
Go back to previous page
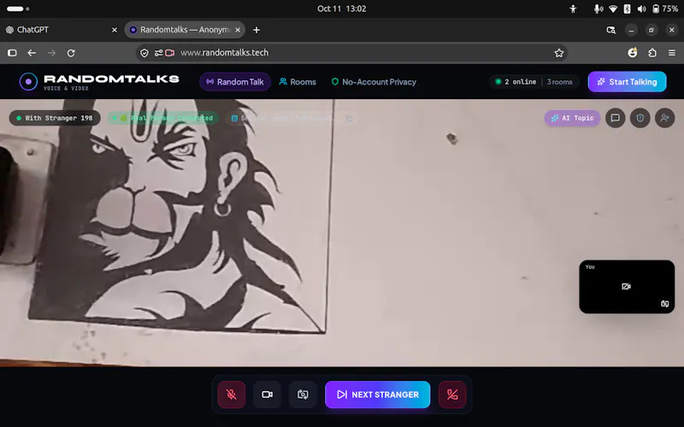pos(32,53)
